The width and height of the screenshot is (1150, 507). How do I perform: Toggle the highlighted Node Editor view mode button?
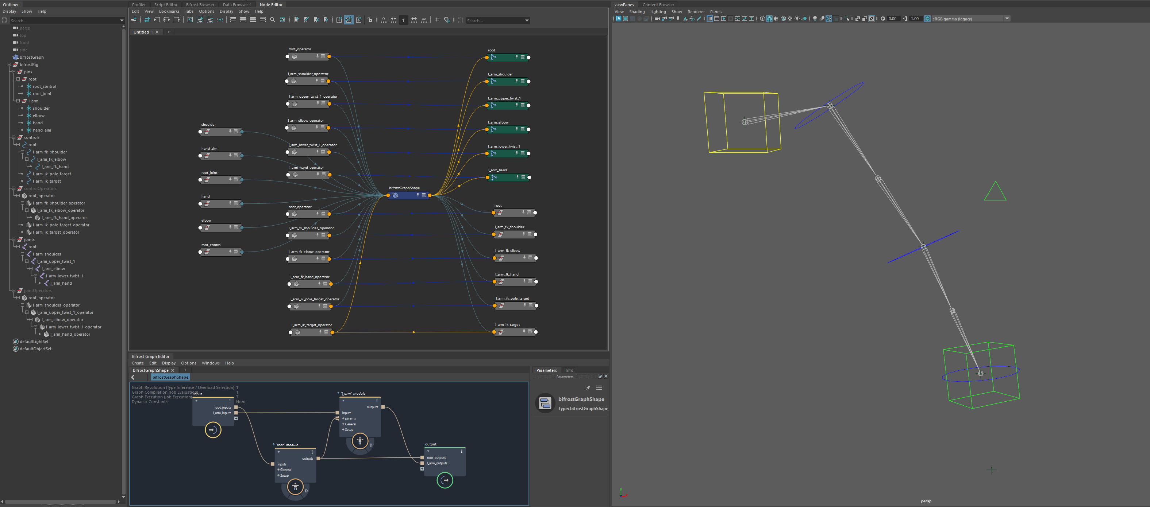tap(349, 20)
